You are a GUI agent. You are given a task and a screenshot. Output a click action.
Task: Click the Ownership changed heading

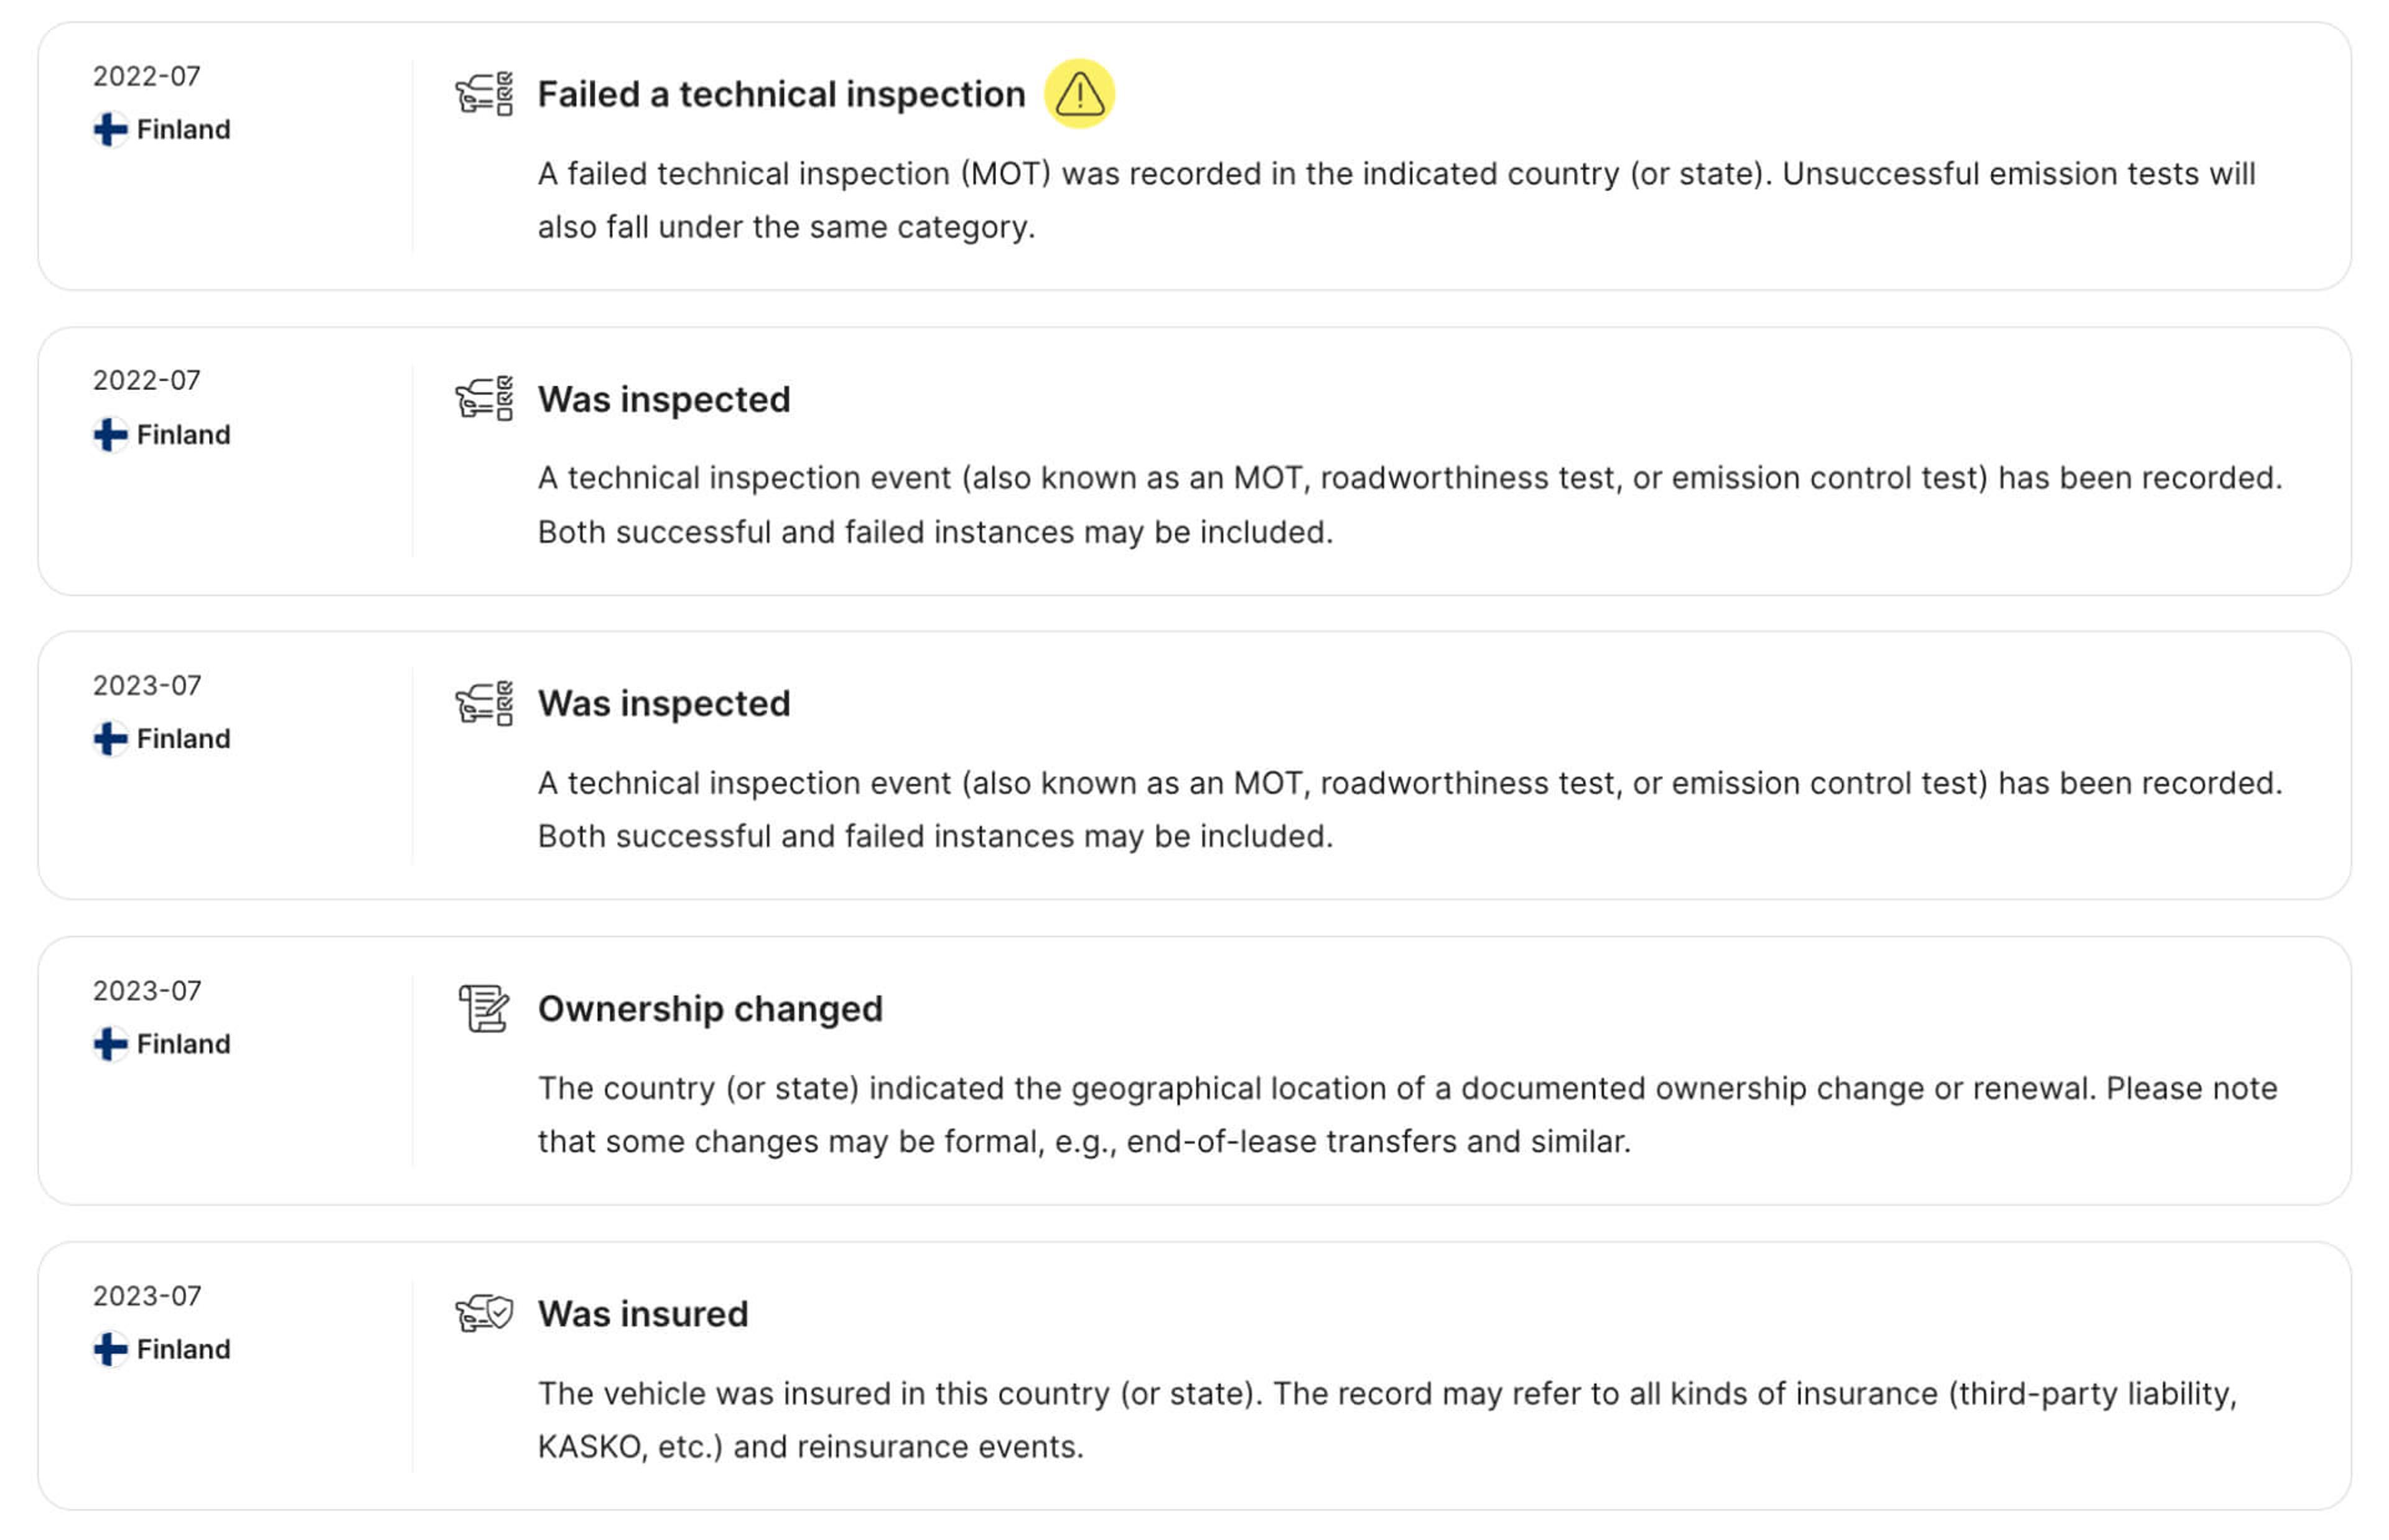click(710, 1008)
